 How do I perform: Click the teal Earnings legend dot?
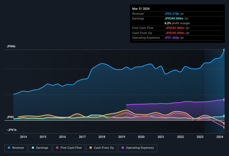[x=33, y=148]
